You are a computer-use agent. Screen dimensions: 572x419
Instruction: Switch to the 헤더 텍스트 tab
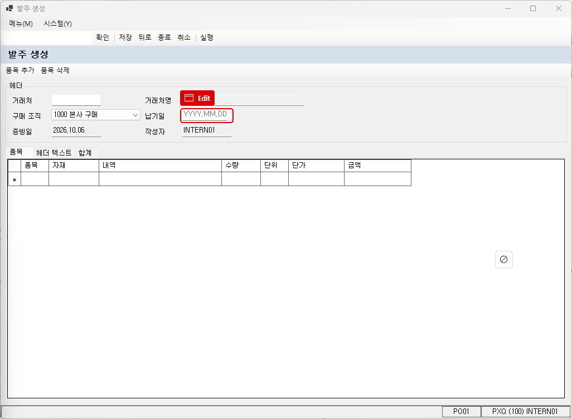(x=54, y=153)
